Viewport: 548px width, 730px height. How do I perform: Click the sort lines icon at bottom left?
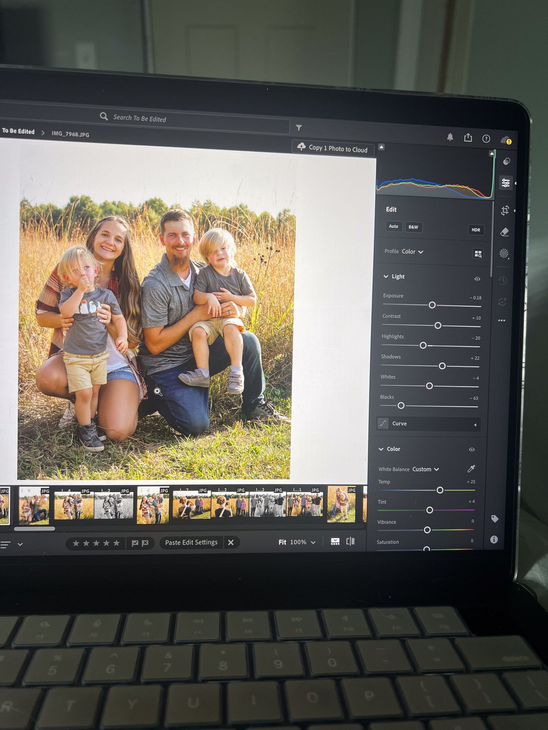[5, 545]
